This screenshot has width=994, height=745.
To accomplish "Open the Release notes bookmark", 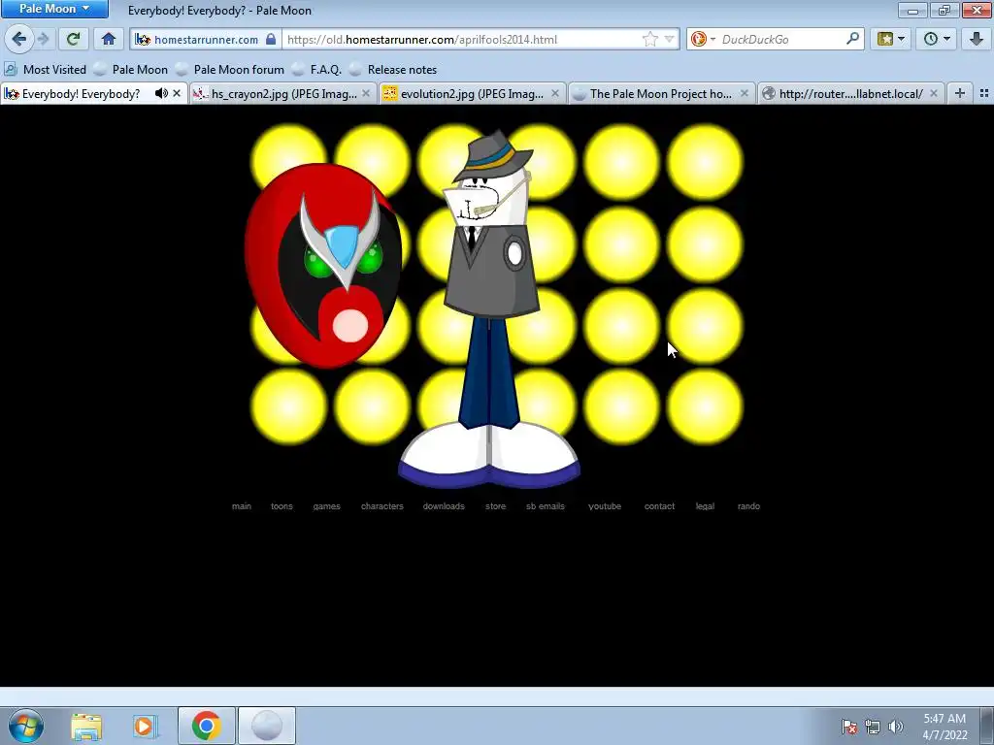I will 393,70.
